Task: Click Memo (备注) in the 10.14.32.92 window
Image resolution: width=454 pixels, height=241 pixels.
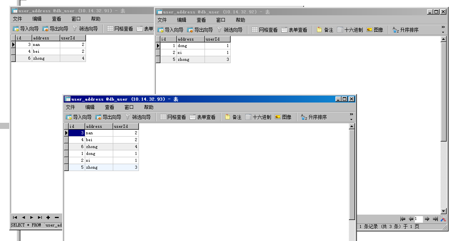Action: (325, 30)
